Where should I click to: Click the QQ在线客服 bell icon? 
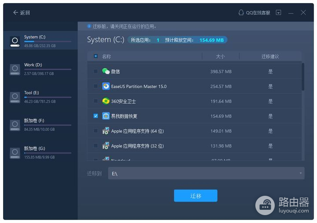[x=241, y=13]
